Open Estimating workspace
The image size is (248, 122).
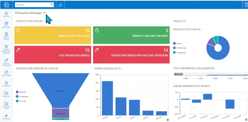tap(6, 117)
